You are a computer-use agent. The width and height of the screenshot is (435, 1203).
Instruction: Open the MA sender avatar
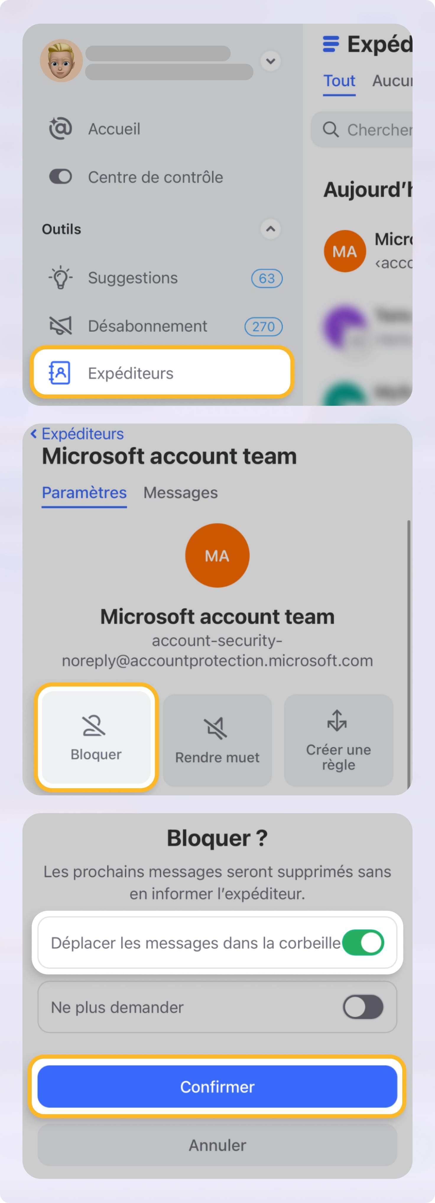pos(345,251)
